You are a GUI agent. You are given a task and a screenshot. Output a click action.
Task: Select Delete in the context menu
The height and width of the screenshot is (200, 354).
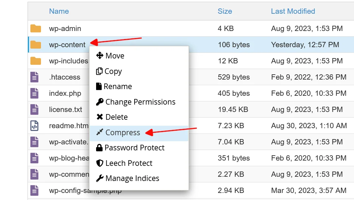(x=139, y=117)
